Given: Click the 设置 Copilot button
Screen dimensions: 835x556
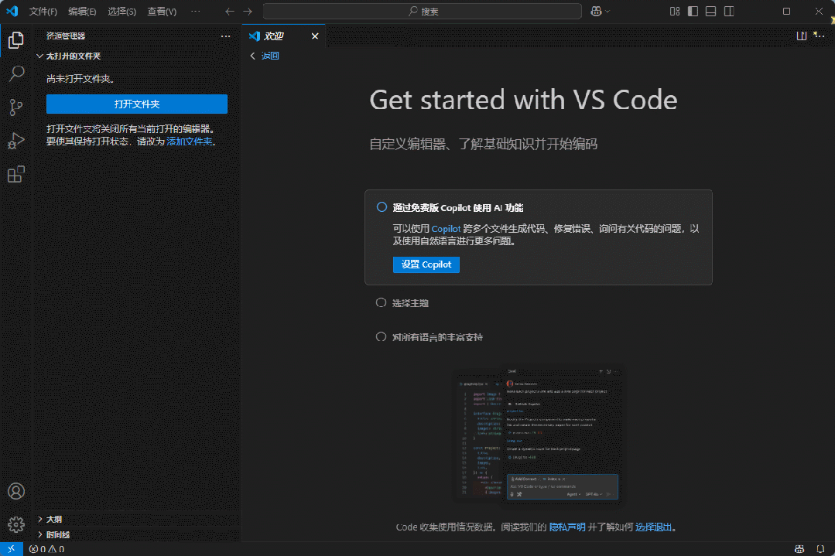Looking at the screenshot, I should [426, 264].
